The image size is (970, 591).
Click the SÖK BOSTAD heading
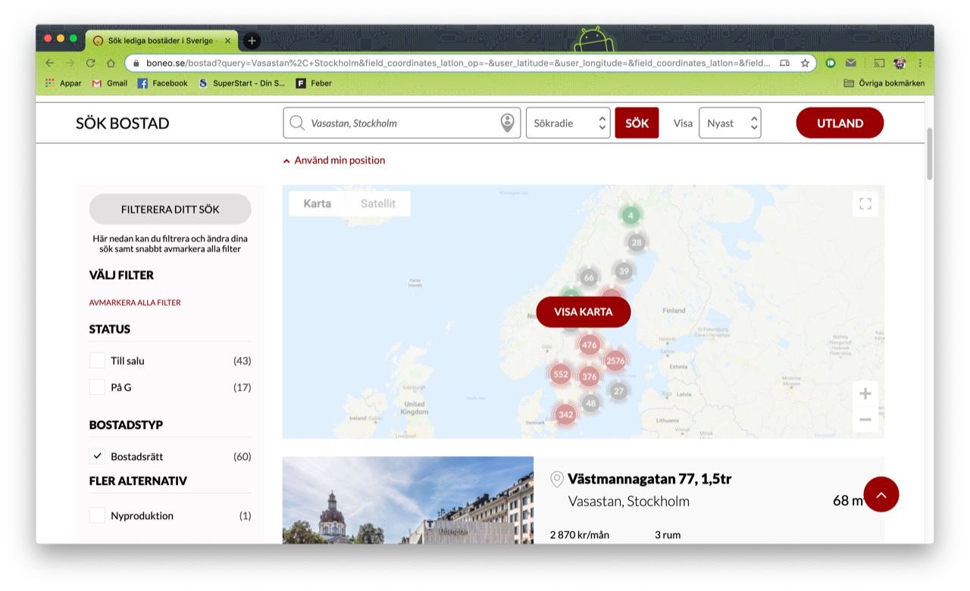tap(122, 124)
